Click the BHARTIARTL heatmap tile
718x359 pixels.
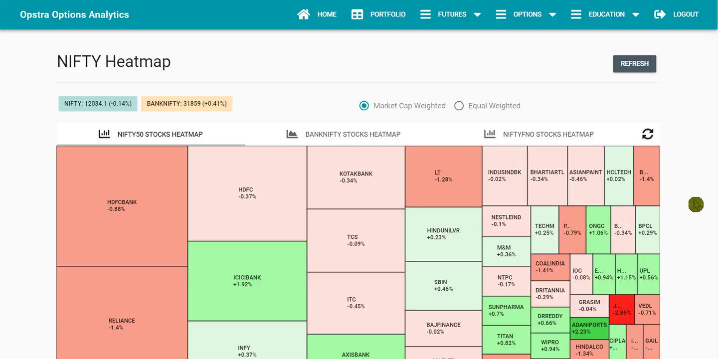(x=547, y=176)
